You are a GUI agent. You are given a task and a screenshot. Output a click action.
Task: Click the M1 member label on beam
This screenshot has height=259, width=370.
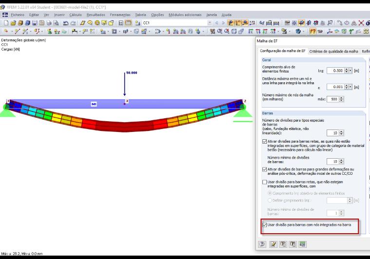94,104
